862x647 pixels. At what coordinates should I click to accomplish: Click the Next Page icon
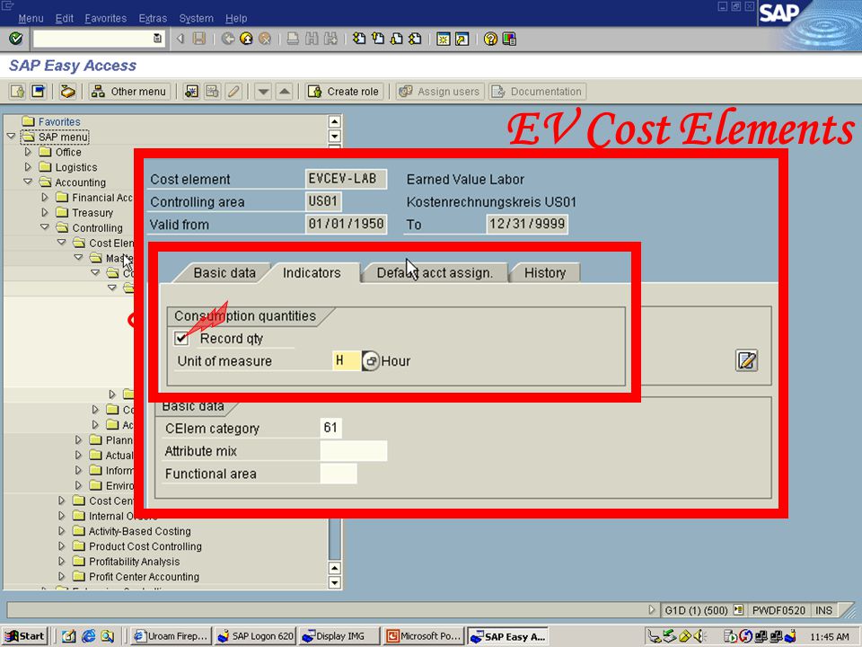(396, 39)
